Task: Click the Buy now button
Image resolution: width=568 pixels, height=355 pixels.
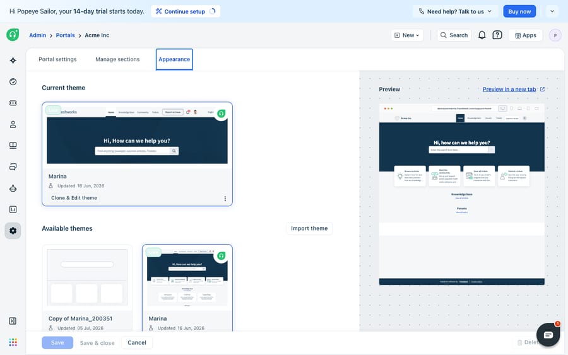Action: (519, 11)
